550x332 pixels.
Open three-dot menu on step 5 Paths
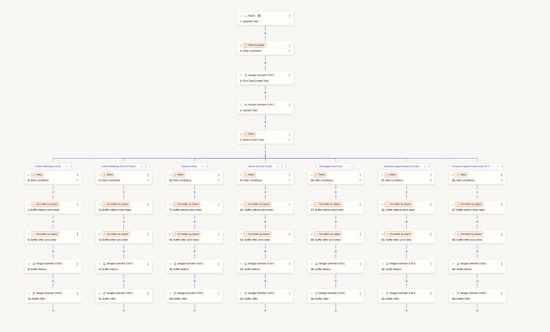pyautogui.click(x=290, y=134)
